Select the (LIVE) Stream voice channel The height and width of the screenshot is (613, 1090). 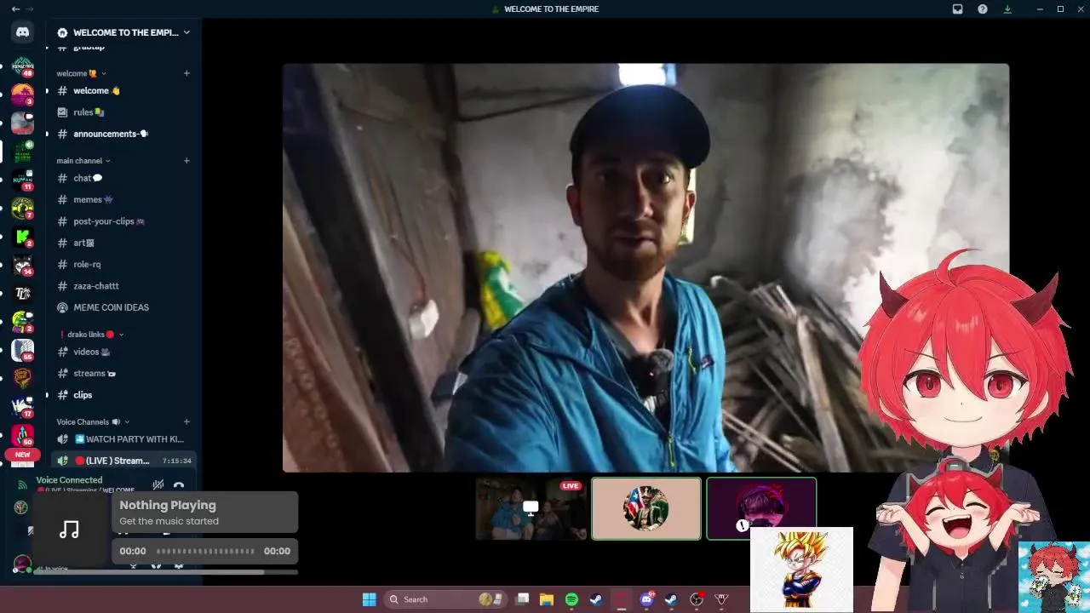tap(123, 461)
